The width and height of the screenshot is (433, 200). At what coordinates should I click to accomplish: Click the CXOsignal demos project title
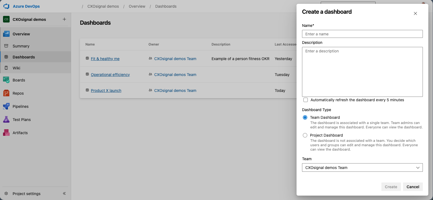[29, 19]
